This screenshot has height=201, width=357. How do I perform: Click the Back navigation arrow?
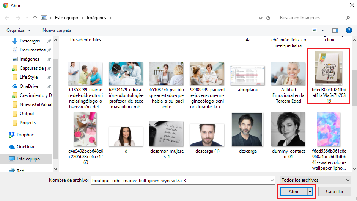[7, 18]
